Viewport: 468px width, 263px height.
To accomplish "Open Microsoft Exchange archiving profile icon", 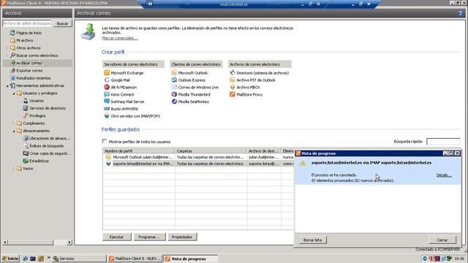I will click(107, 73).
